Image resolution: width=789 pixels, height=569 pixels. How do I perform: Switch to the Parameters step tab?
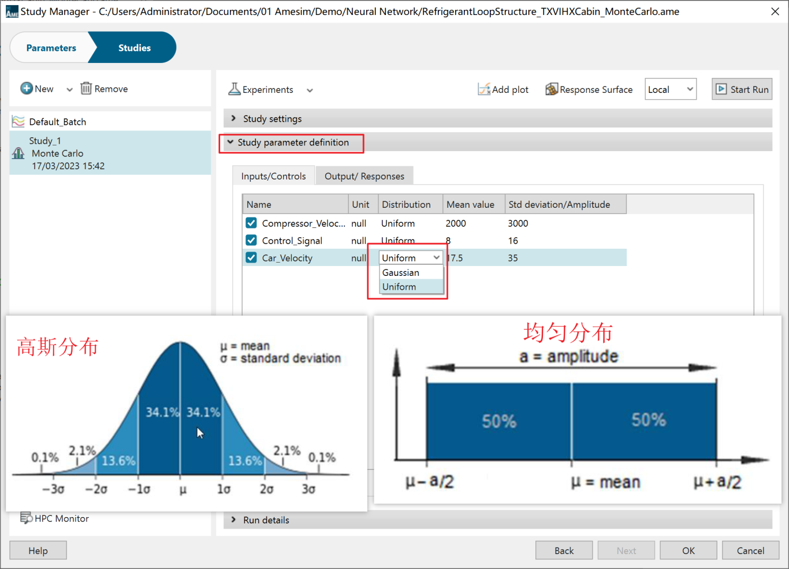(x=51, y=48)
